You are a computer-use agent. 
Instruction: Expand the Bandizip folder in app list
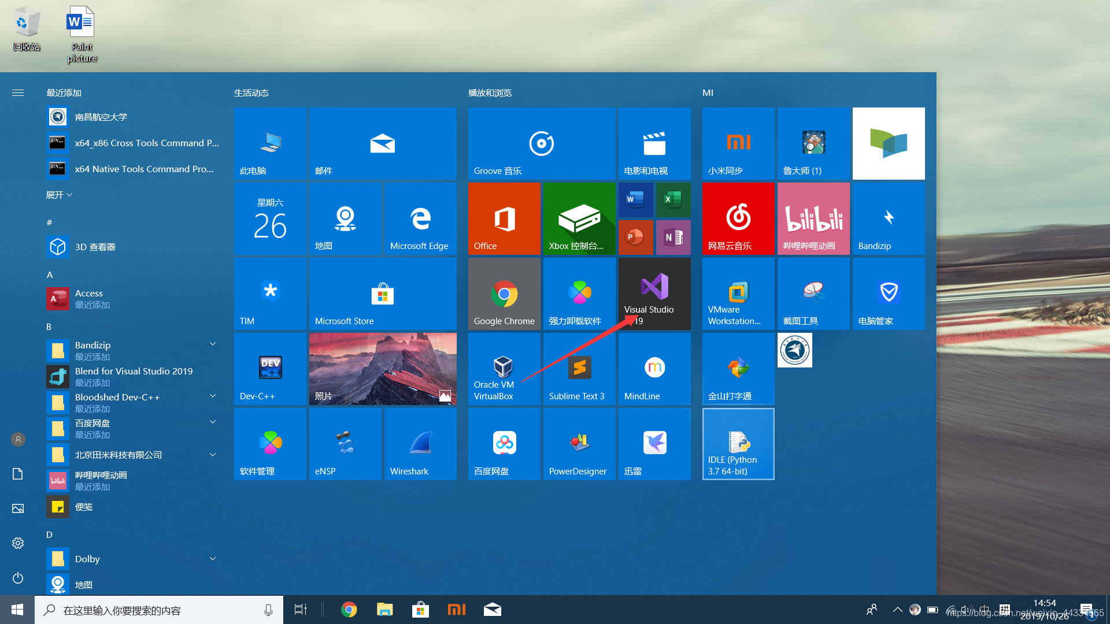click(x=213, y=344)
